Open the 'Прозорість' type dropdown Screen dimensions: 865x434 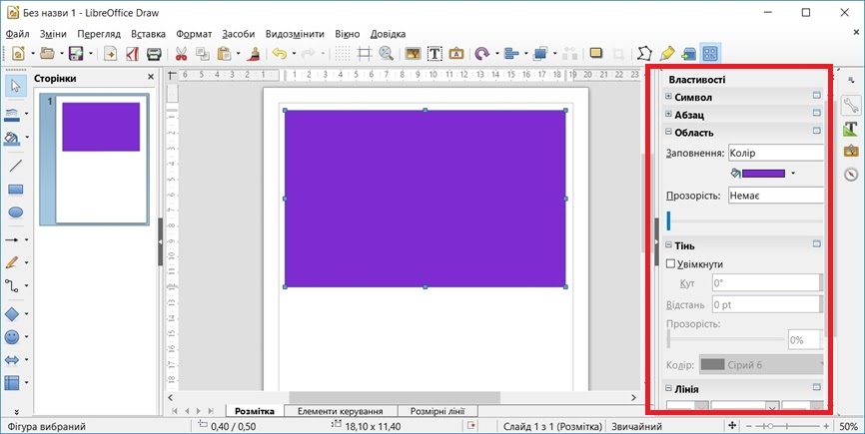774,196
